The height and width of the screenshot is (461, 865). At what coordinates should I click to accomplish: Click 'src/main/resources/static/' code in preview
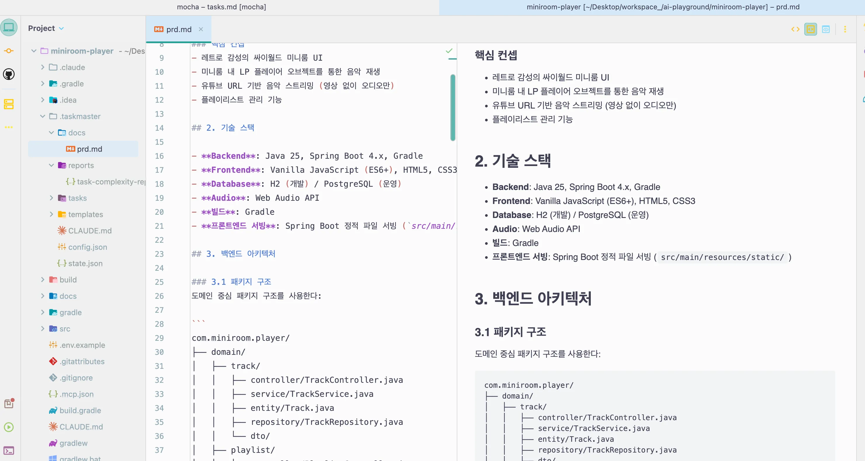(x=722, y=257)
